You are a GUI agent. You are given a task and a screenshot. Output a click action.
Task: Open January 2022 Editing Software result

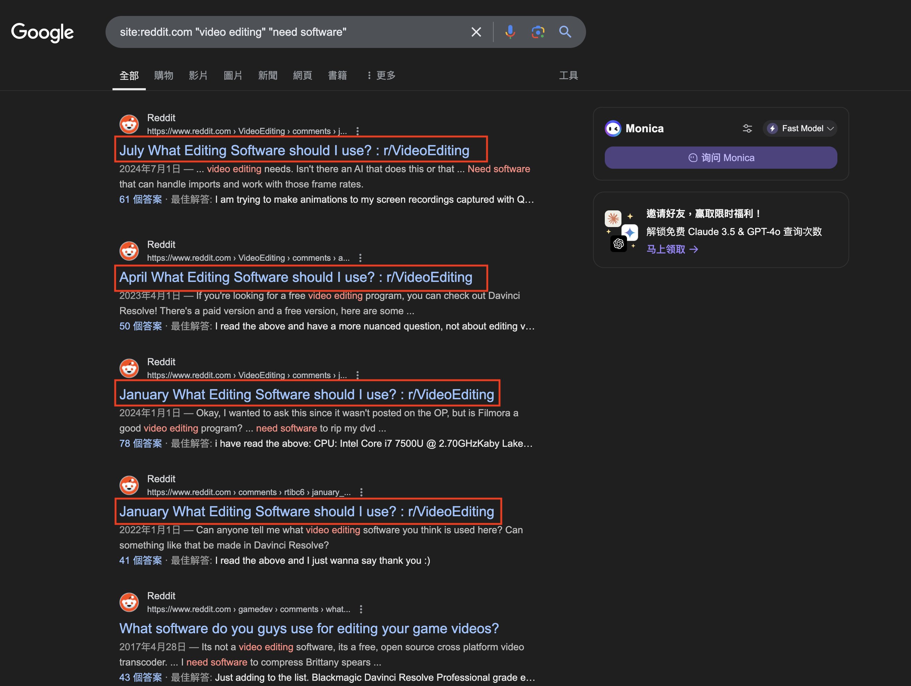(307, 511)
